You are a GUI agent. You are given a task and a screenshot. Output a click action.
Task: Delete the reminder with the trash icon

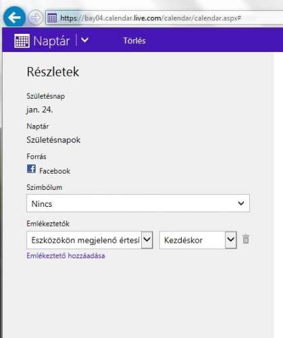pyautogui.click(x=246, y=239)
